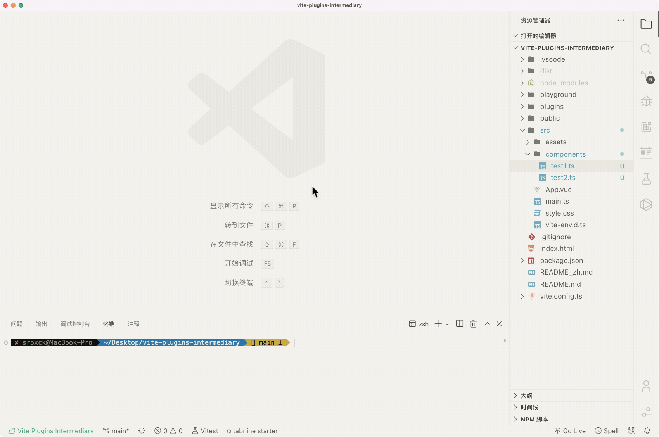Expand the 打开的编辑器 section

pos(572,36)
